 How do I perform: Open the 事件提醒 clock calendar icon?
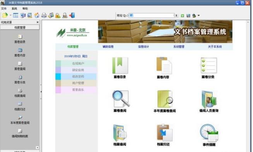click(x=209, y=133)
